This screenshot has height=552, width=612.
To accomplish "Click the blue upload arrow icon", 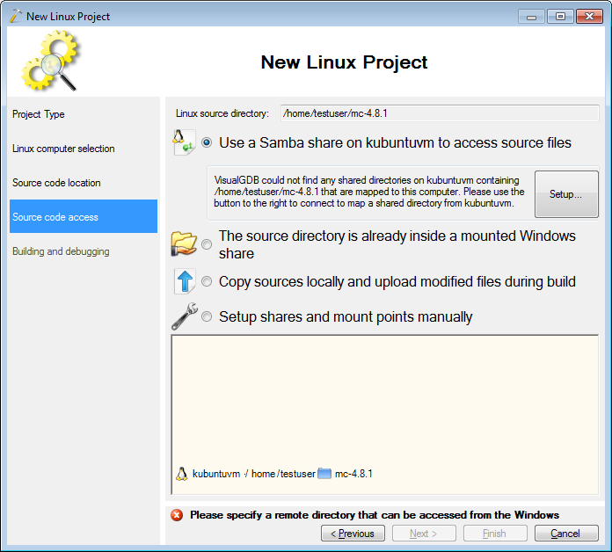I will pyautogui.click(x=185, y=281).
